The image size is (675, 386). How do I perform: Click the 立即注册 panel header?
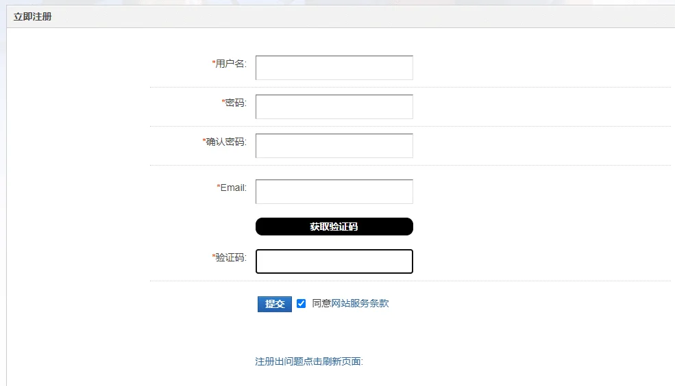tap(33, 16)
